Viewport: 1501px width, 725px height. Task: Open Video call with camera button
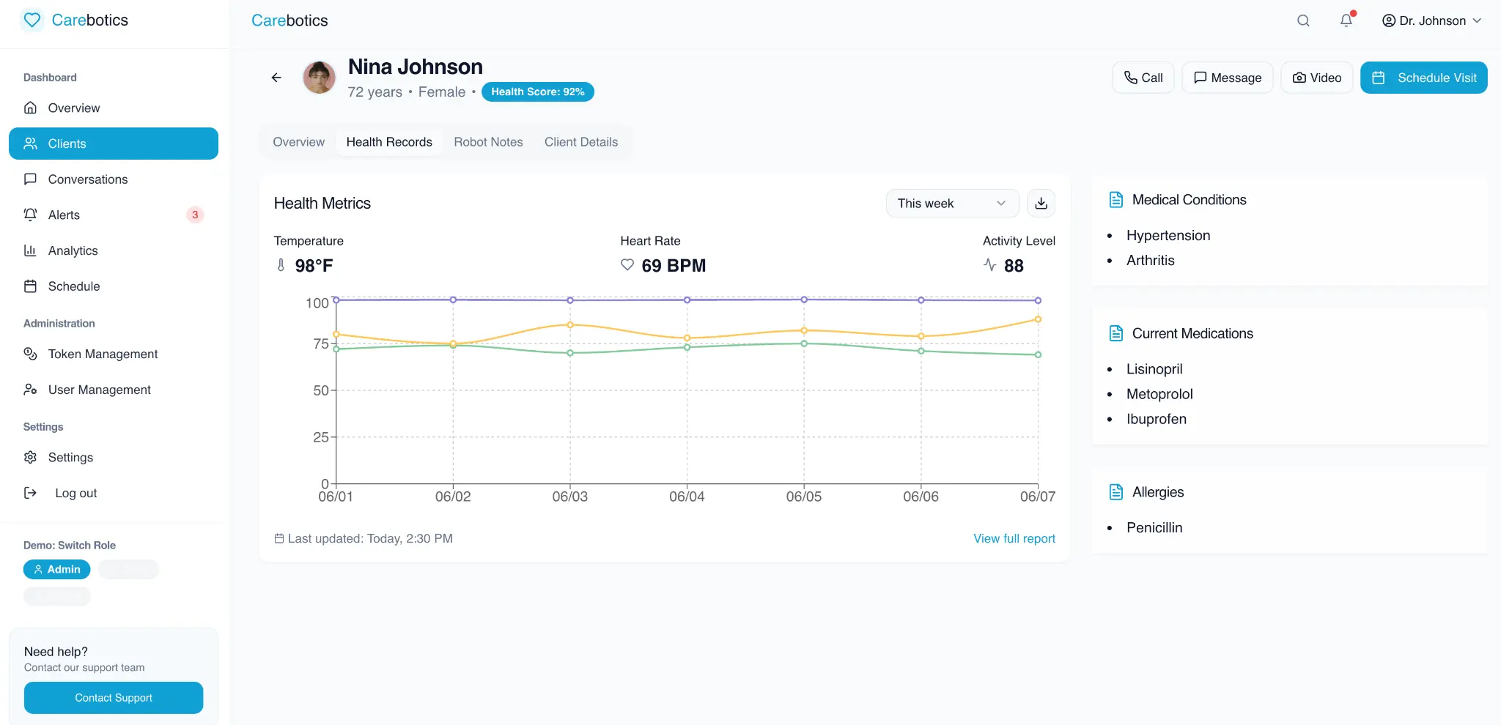tap(1316, 78)
